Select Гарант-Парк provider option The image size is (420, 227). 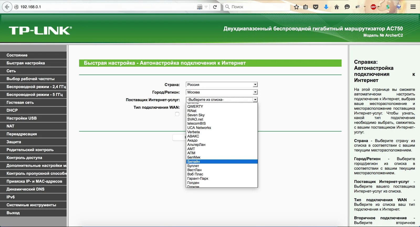point(222,178)
